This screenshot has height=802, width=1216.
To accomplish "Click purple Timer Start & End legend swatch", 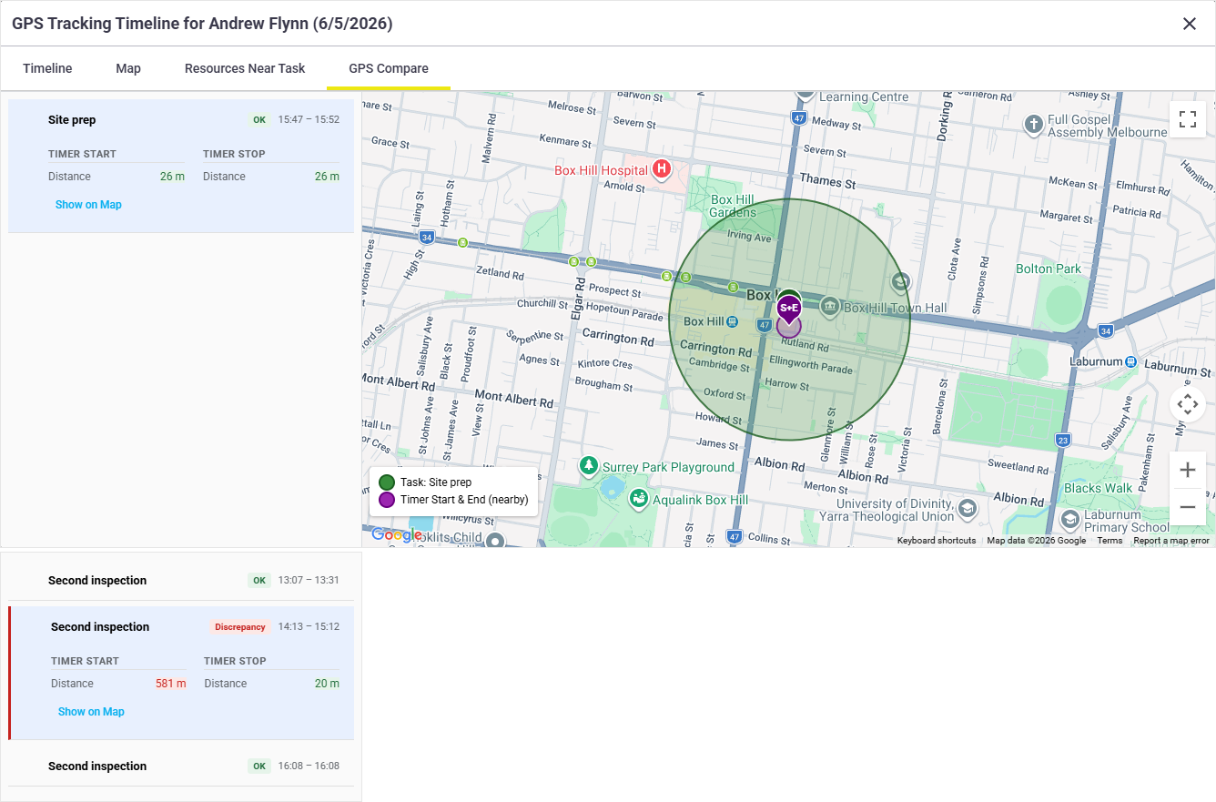I will pos(387,500).
